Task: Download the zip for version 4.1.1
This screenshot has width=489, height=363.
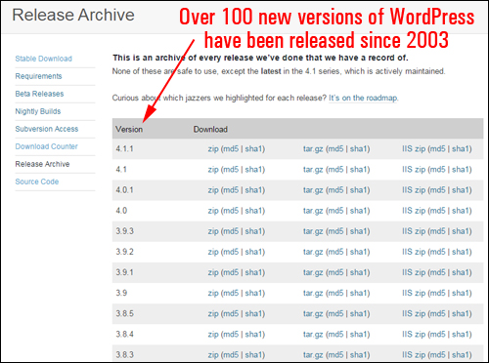Action: tap(213, 149)
